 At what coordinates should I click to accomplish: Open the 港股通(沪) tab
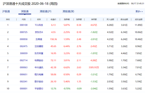click(46, 12)
